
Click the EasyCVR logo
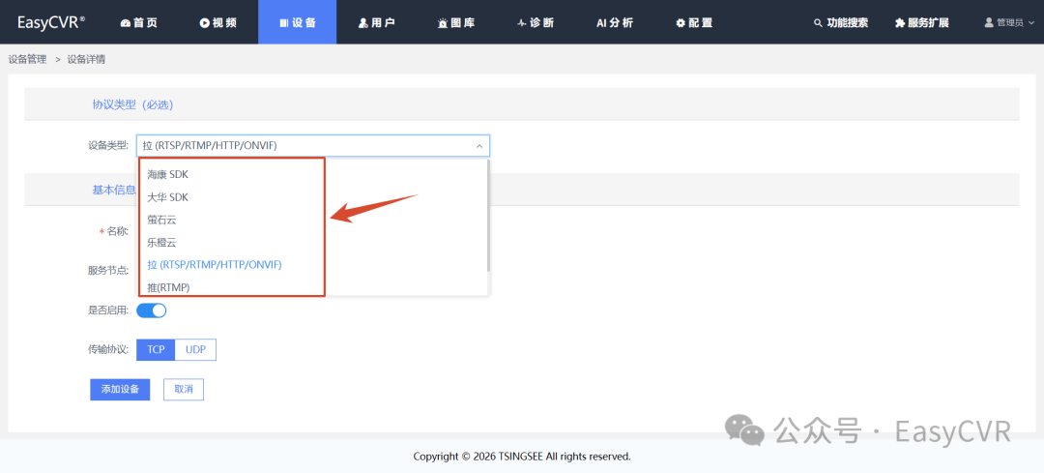(x=50, y=22)
